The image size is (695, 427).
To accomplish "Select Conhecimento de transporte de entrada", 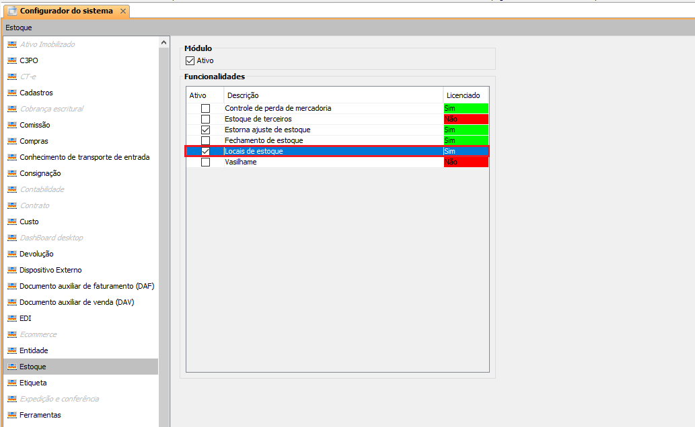I will pos(85,157).
